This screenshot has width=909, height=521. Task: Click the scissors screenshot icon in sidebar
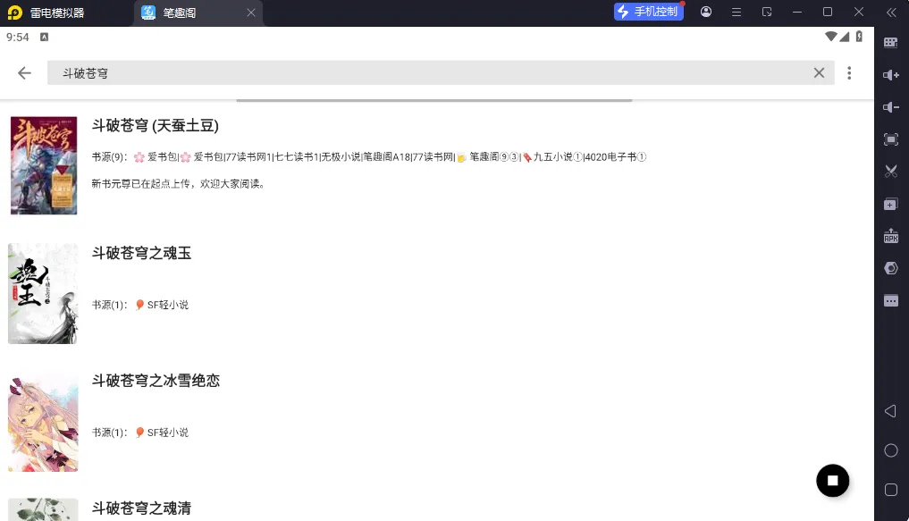pyautogui.click(x=891, y=172)
